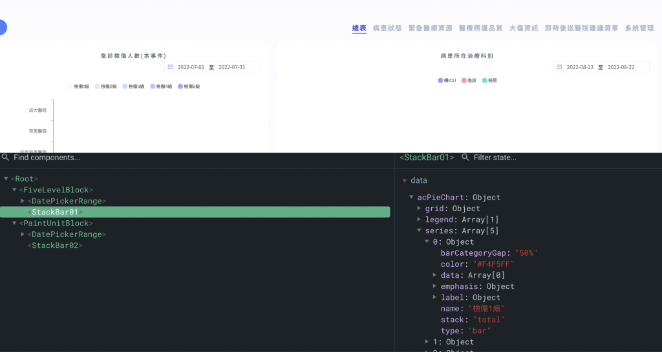662x352 pixels.
Task: Toggle 轉ICU legend item in pie chart
Action: 447,81
